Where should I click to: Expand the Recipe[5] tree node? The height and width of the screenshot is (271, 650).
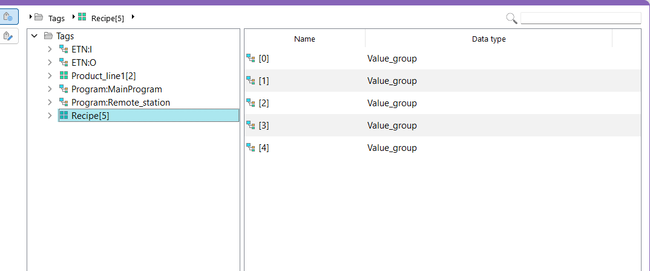[x=50, y=116]
